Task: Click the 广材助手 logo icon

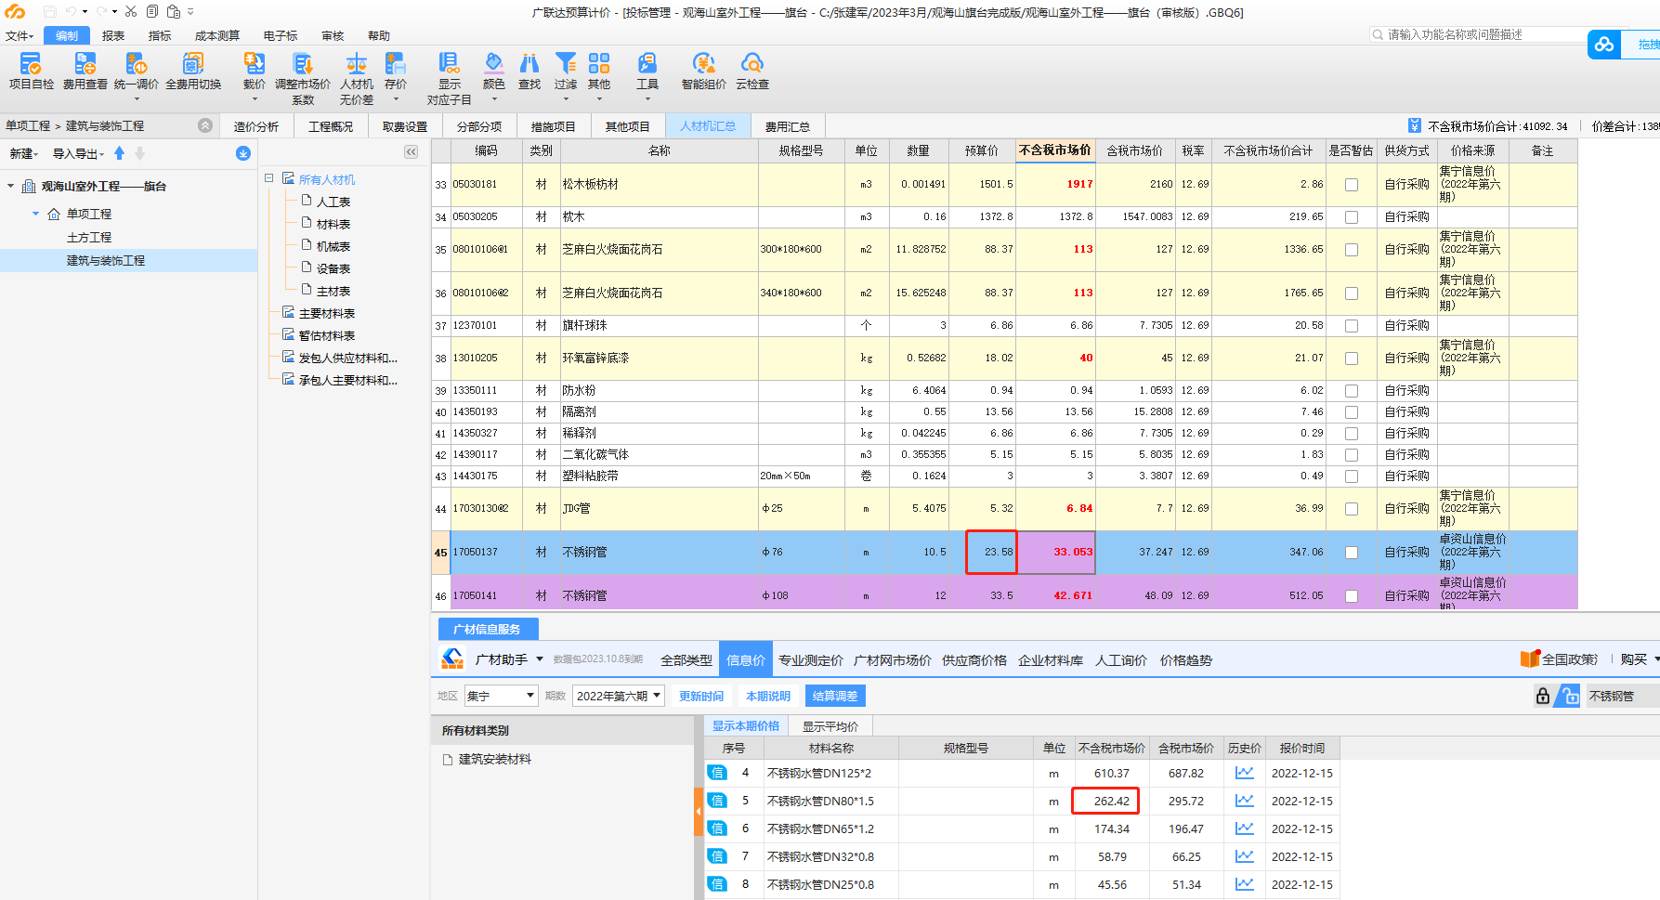Action: click(x=452, y=659)
